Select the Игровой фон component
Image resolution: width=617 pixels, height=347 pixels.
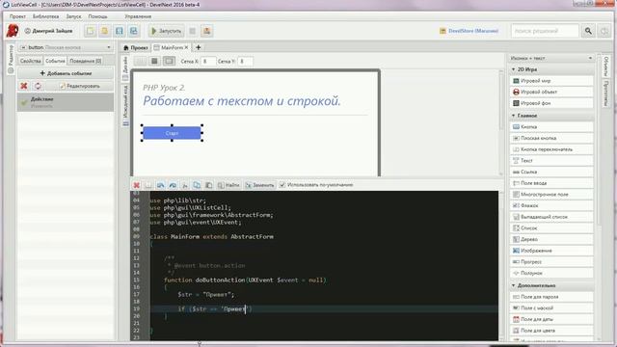point(551,103)
